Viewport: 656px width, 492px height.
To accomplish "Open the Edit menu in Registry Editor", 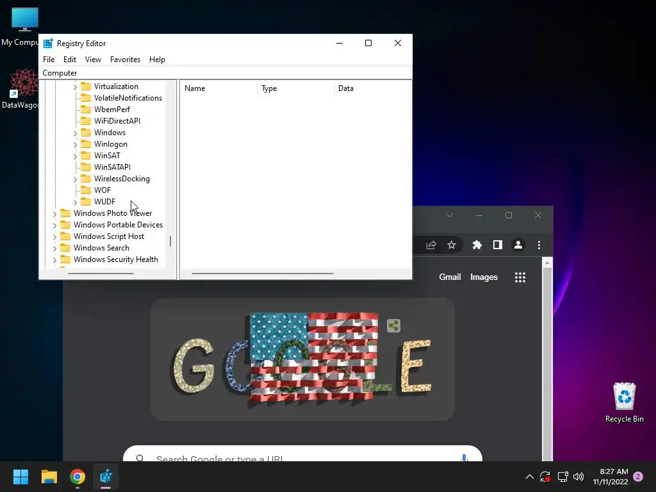I will click(x=69, y=60).
